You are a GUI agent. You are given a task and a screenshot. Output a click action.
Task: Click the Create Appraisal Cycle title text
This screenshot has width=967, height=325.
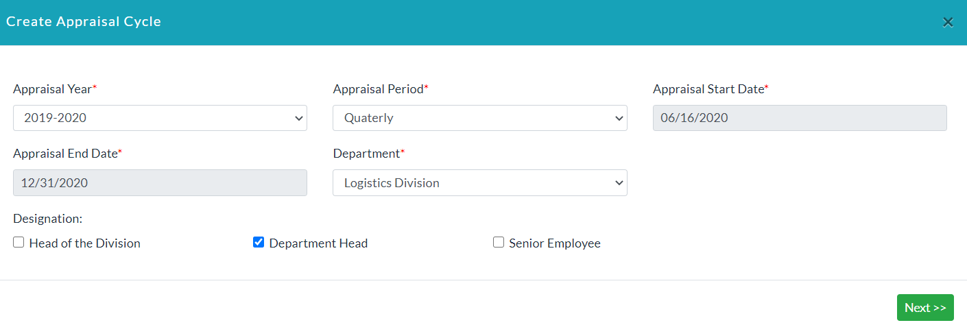[84, 22]
